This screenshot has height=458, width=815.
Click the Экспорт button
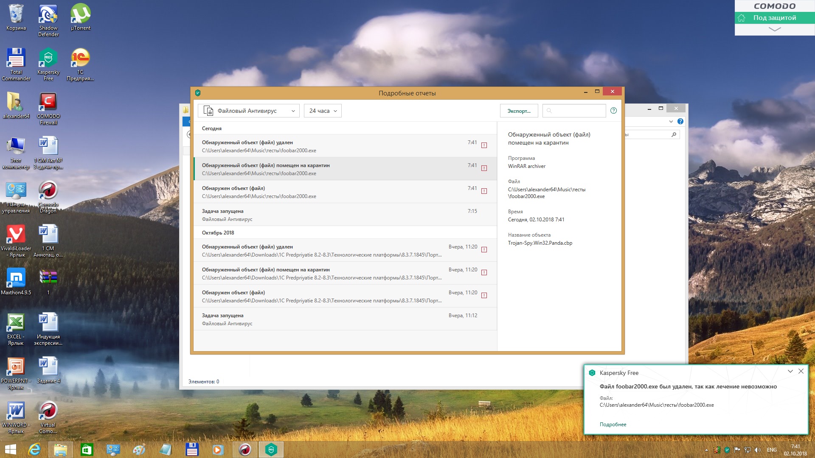point(519,111)
